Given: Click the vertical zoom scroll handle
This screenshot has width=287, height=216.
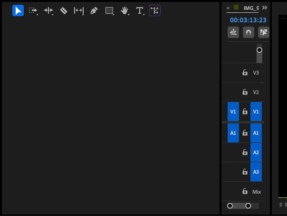Looking at the screenshot, I should click(x=259, y=50).
